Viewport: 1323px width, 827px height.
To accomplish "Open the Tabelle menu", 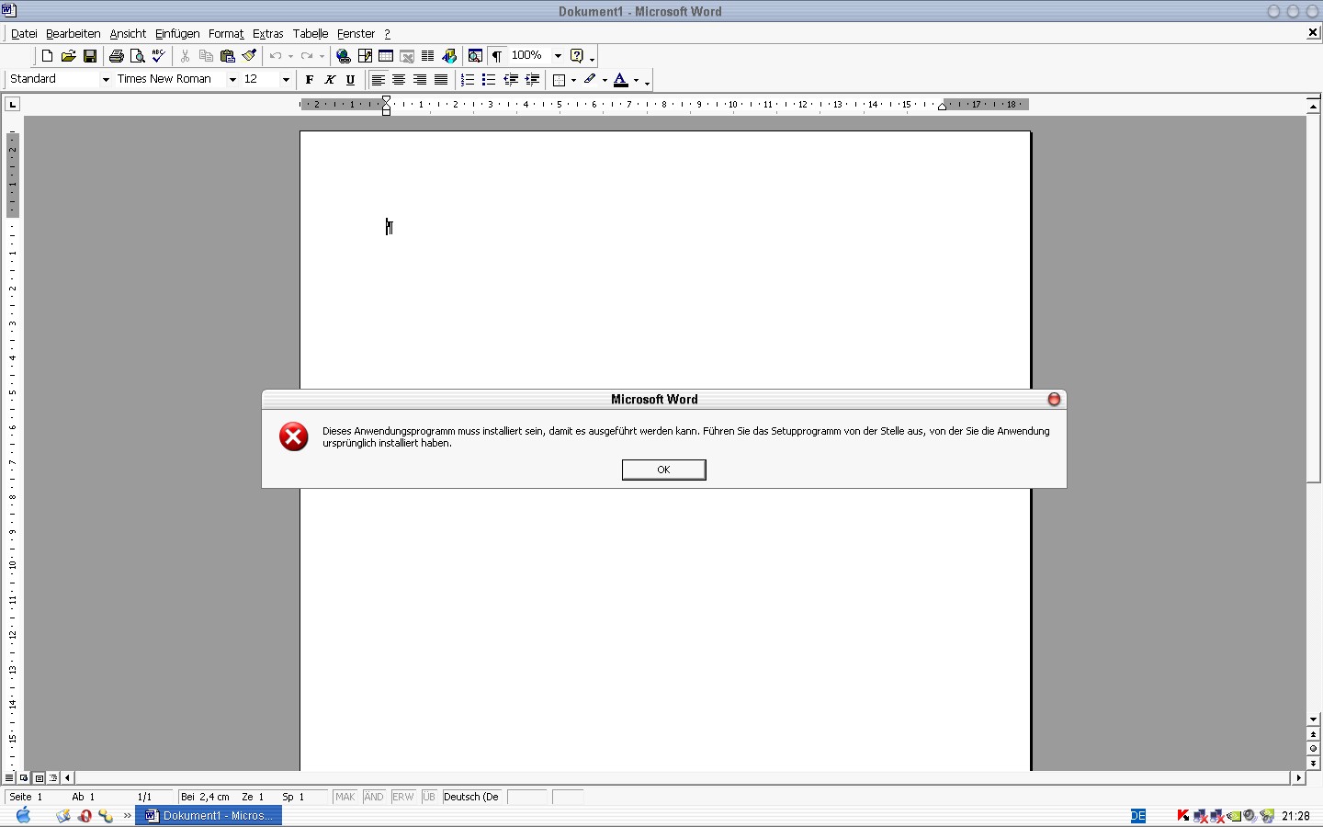I will coord(311,34).
